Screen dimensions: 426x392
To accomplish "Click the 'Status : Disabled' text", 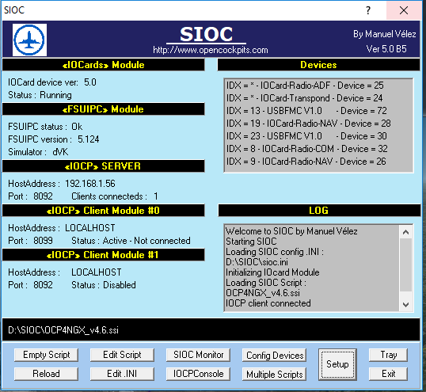I will click(104, 285).
